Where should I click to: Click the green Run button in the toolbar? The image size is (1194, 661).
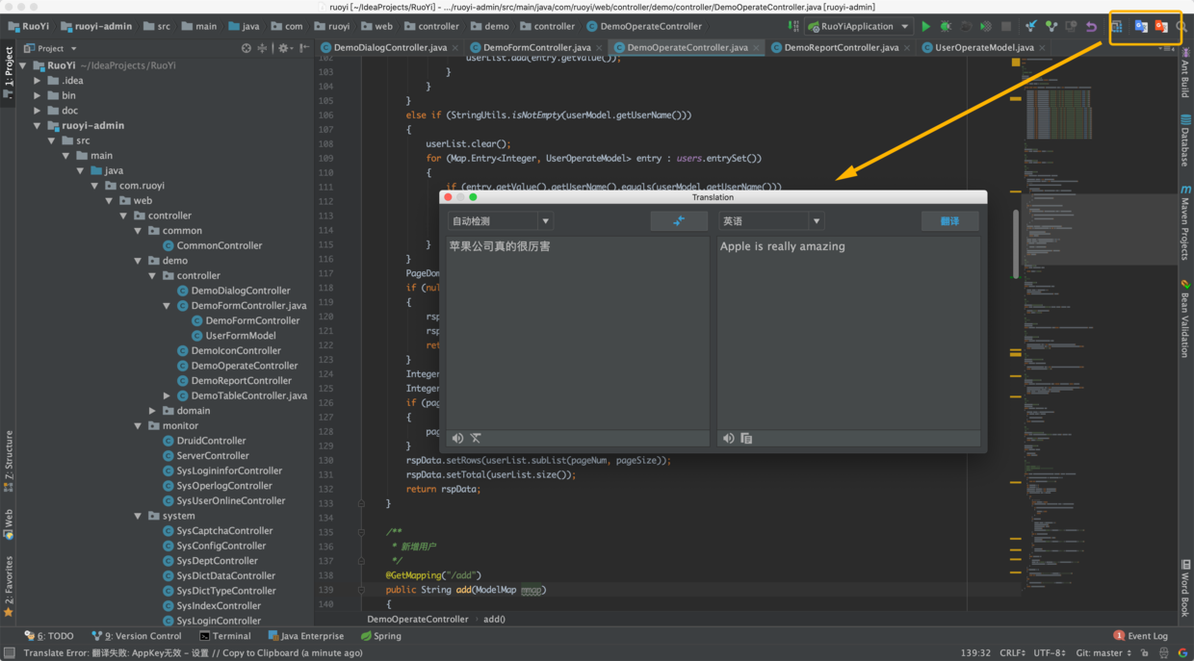coord(925,27)
